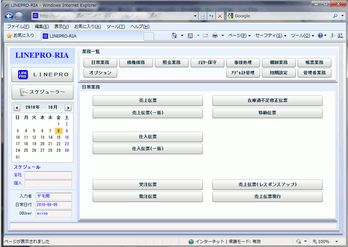Open the ツール(T) menu in menu bar
The image size is (348, 247).
[116, 27]
